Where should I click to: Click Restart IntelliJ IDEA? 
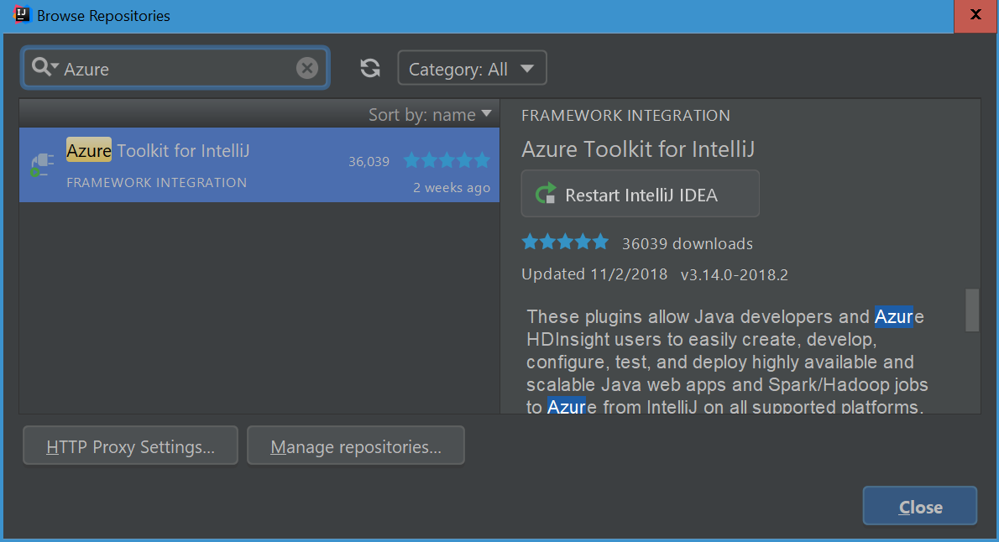(x=640, y=193)
